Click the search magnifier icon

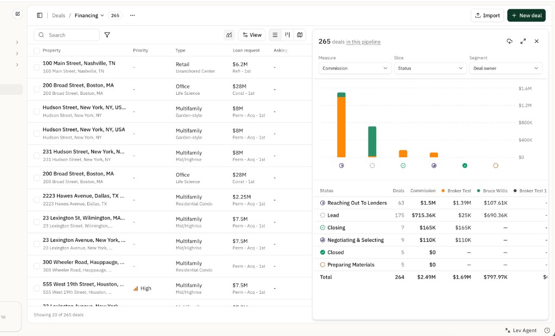tap(41, 35)
